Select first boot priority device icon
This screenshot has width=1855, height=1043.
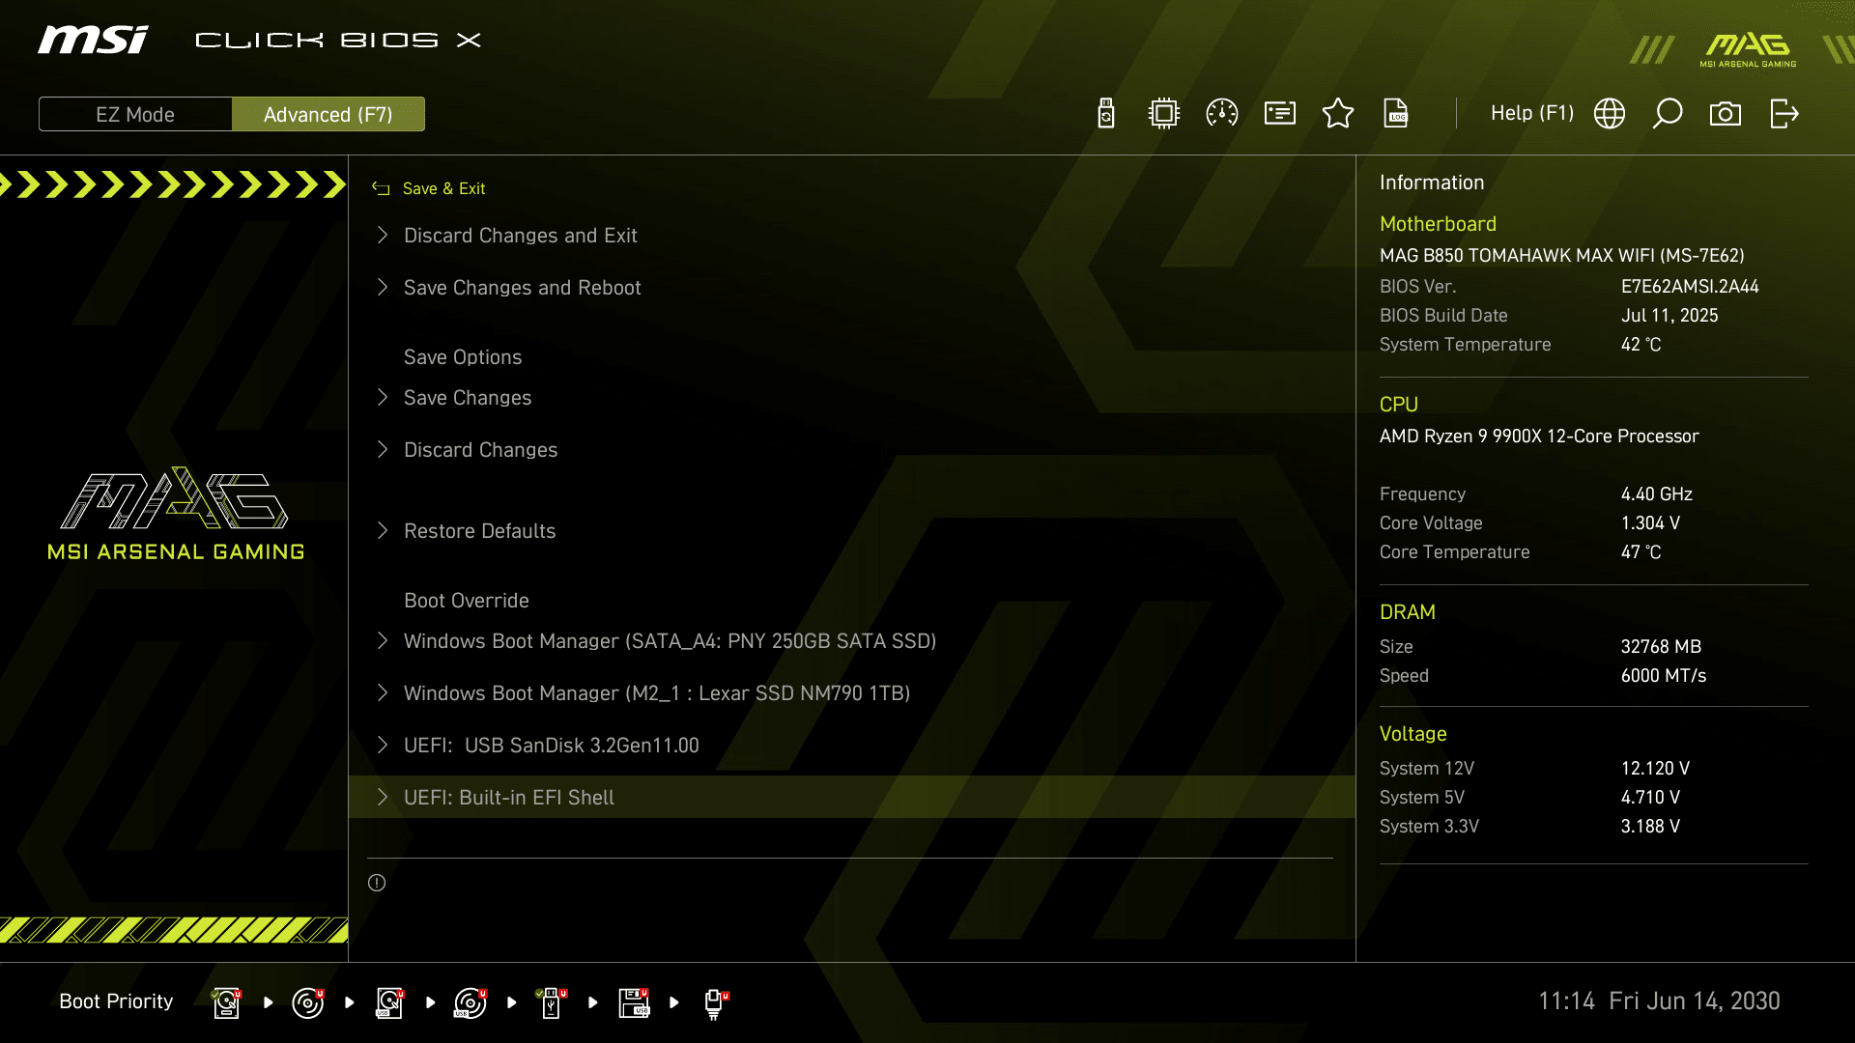click(x=226, y=1002)
